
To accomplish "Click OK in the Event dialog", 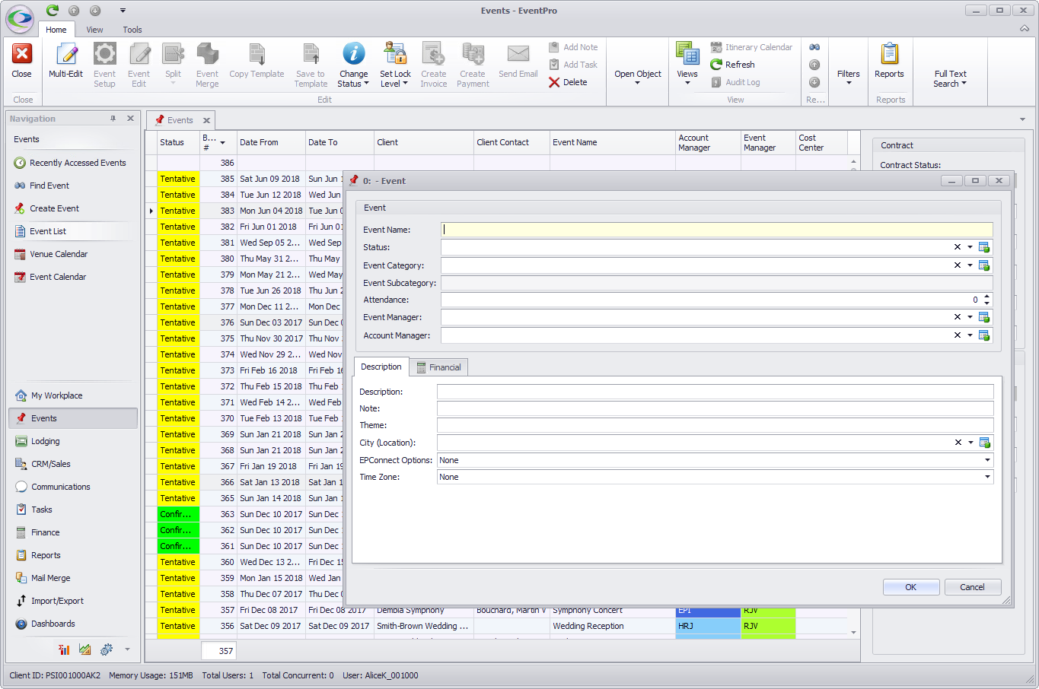I will (x=911, y=587).
